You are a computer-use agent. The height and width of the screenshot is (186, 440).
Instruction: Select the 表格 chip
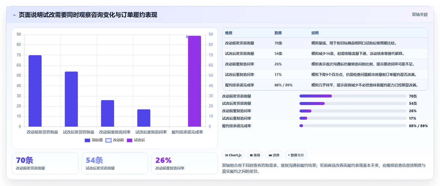(255, 155)
